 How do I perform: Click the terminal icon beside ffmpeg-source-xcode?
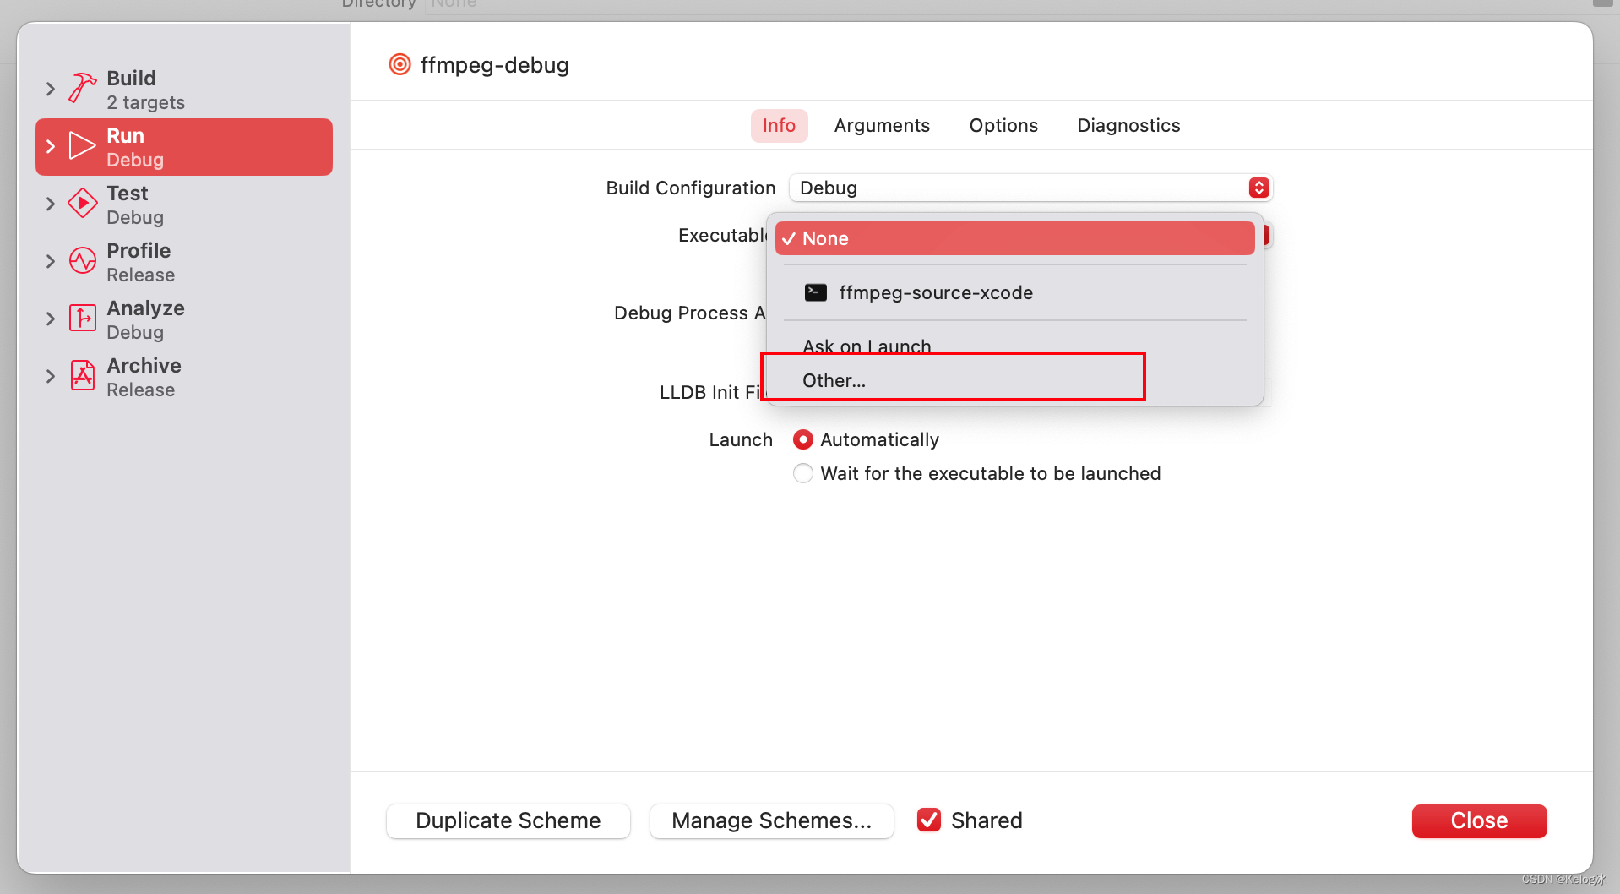pyautogui.click(x=816, y=292)
